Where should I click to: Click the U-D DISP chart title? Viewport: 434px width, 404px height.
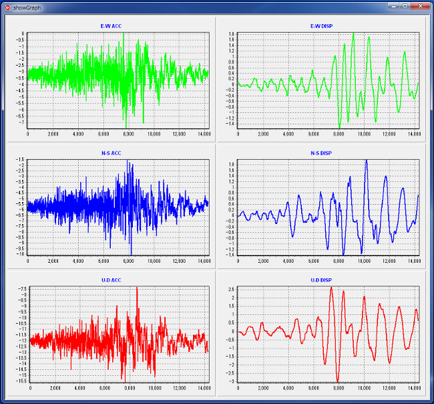click(x=321, y=280)
